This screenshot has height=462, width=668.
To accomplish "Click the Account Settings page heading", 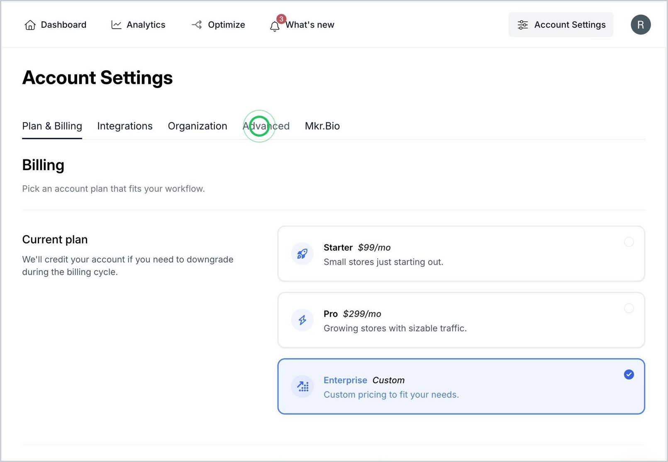I will [x=98, y=78].
